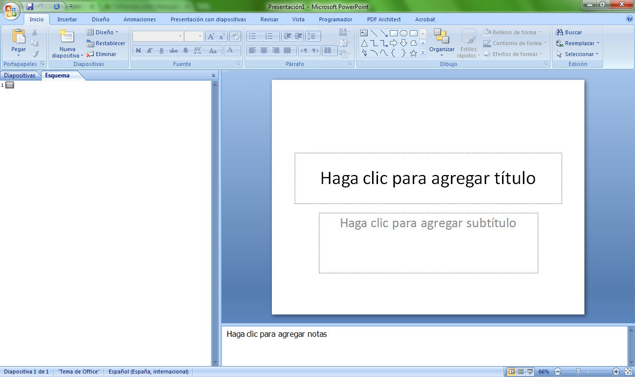The height and width of the screenshot is (377, 635).
Task: Select the five-point star shape
Action: coord(413,53)
